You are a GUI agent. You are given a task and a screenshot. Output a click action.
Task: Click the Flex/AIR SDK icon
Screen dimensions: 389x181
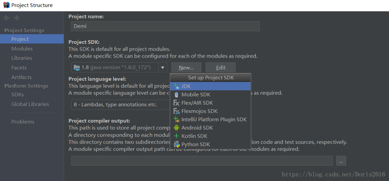tap(176, 103)
